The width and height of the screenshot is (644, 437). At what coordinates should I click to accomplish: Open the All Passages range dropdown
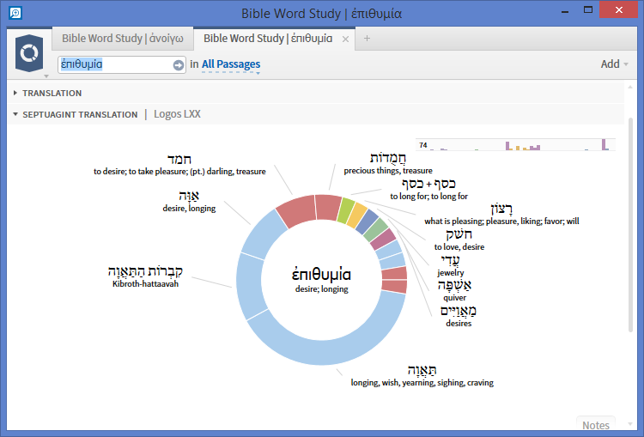[231, 64]
